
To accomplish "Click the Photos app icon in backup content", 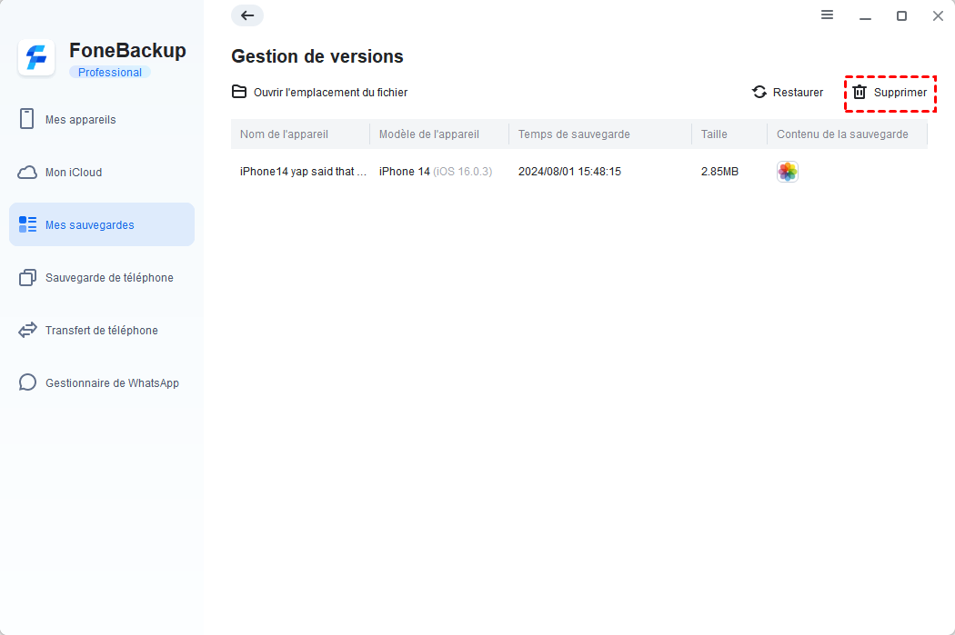I will point(788,172).
